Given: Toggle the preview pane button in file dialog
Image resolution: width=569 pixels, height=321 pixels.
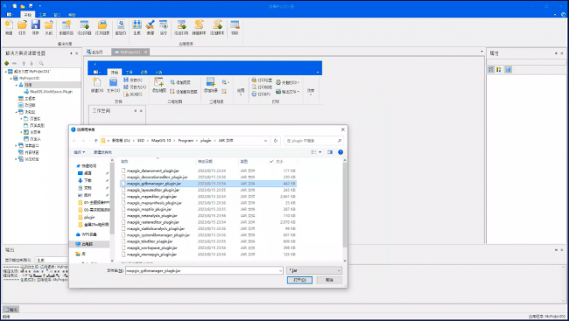Looking at the screenshot, I should tap(330, 152).
